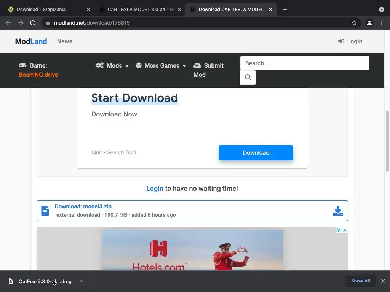
Task: Click the document icon beside model3.zip
Action: (x=45, y=211)
